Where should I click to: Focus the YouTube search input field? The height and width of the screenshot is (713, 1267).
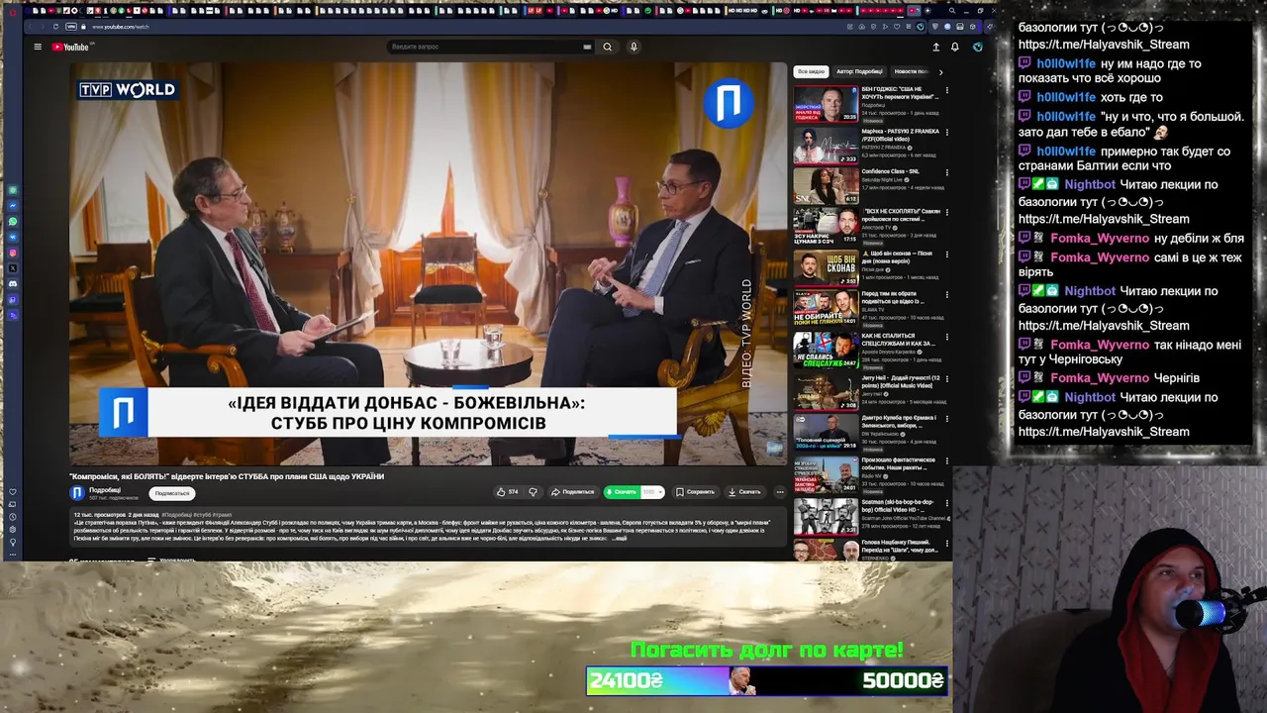pyautogui.click(x=483, y=47)
